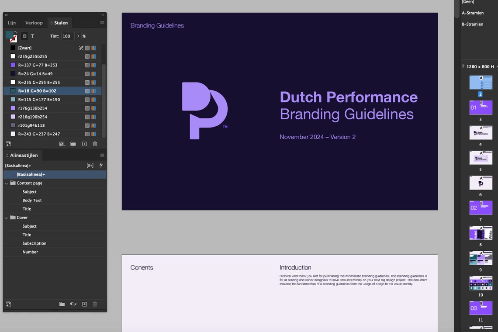Open swatch view options via the grid icon
Image resolution: width=498 pixels, height=332 pixels.
pyautogui.click(x=62, y=144)
